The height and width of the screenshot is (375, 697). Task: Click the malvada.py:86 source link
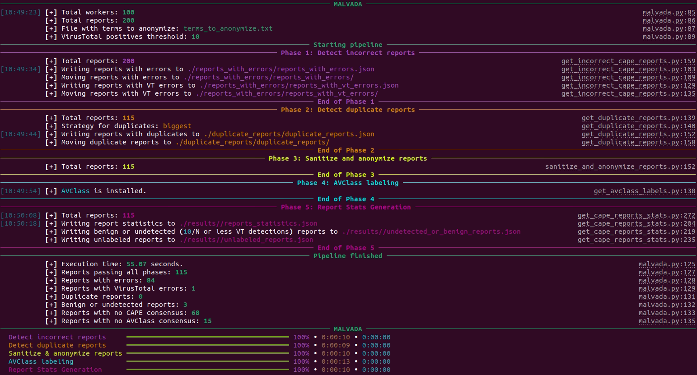coord(669,20)
